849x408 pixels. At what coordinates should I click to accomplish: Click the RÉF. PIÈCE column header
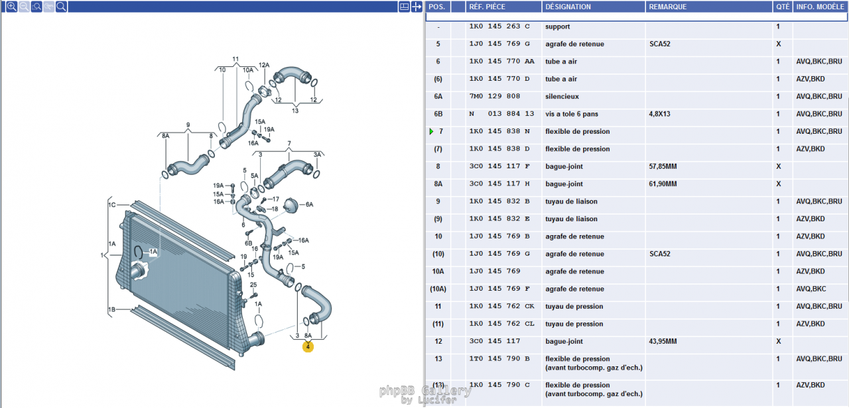coord(488,7)
